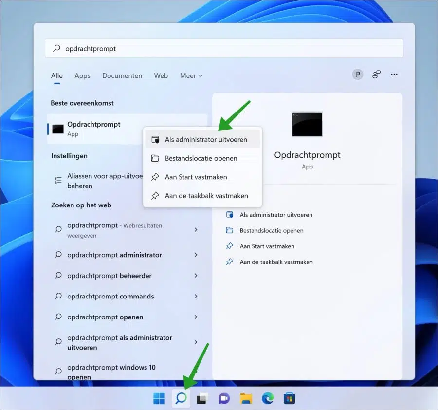Click 'Bestandslocatie openen' in right panel
Viewport: 438px width, 410px height.
pos(272,230)
